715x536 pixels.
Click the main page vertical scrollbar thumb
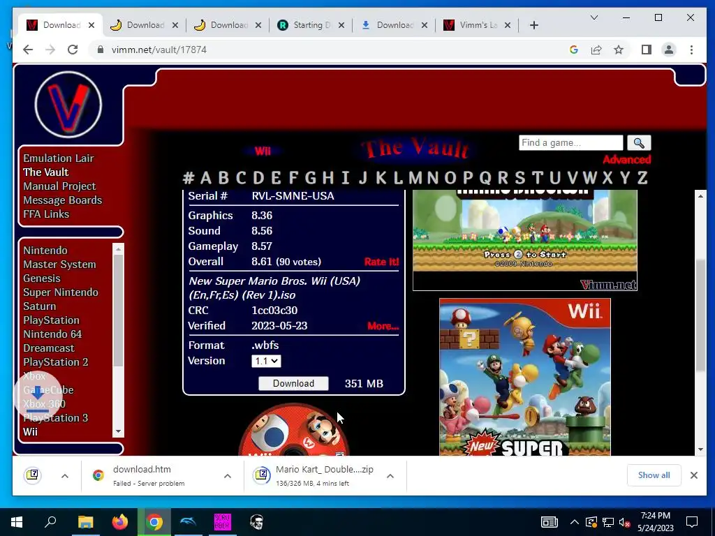pyautogui.click(x=701, y=315)
